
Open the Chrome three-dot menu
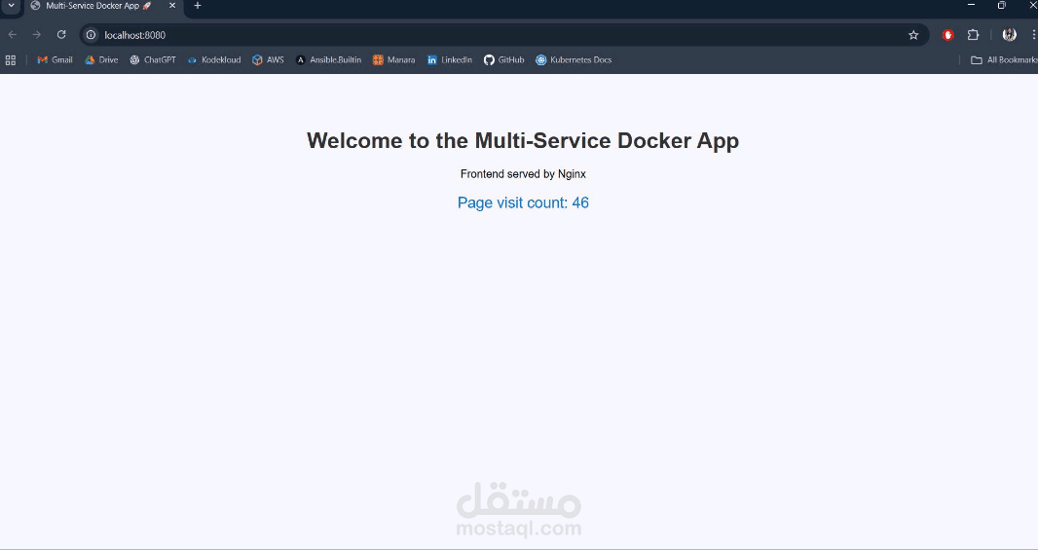click(1033, 35)
